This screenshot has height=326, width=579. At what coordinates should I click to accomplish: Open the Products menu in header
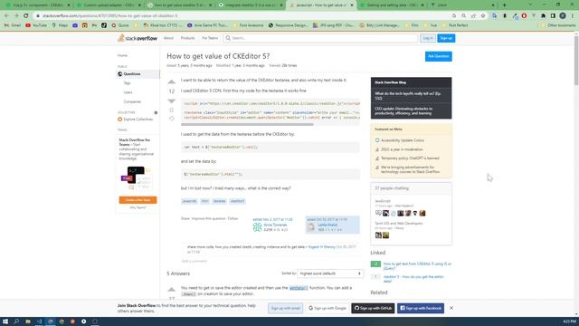pos(187,38)
